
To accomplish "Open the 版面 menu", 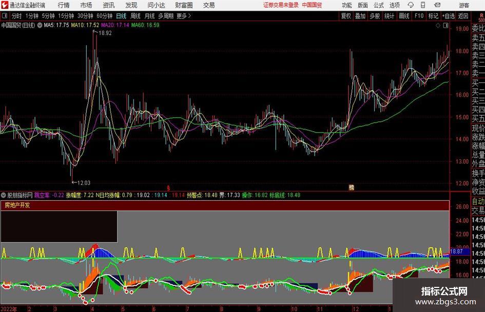I will tap(362, 5).
